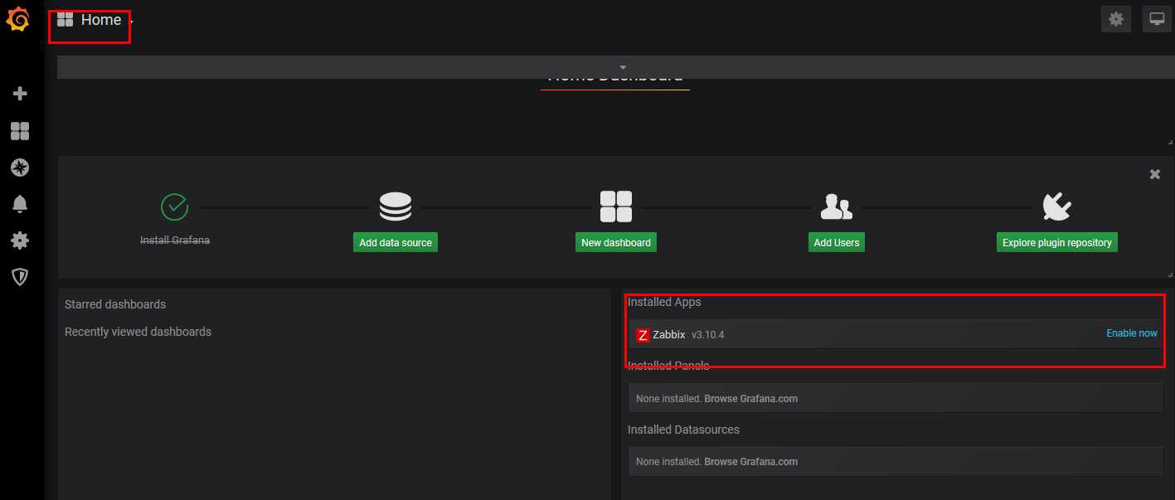Viewport: 1175px width, 500px height.
Task: Open the Server Admin shield icon
Action: tap(20, 277)
